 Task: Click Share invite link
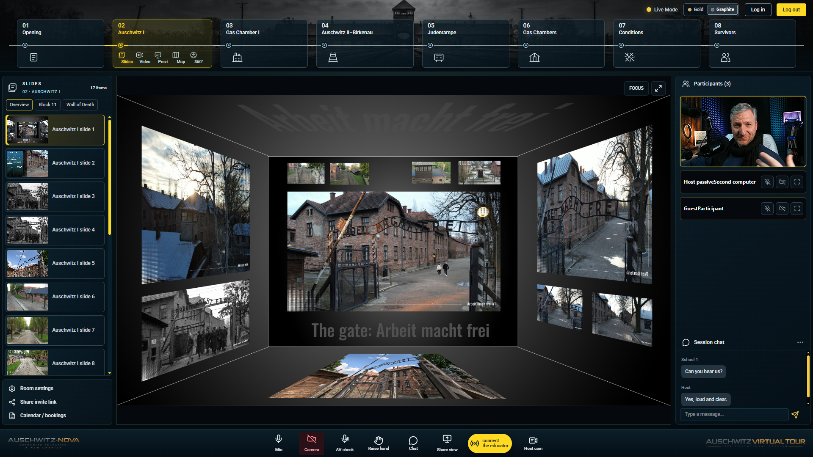(38, 402)
